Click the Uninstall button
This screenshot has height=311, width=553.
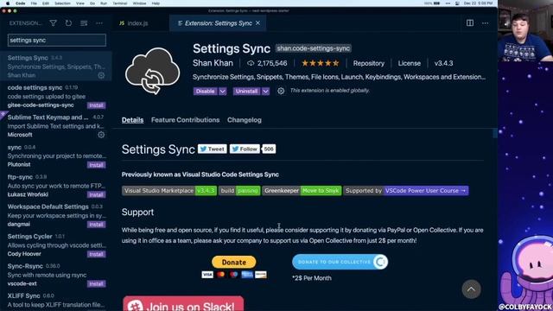click(246, 91)
